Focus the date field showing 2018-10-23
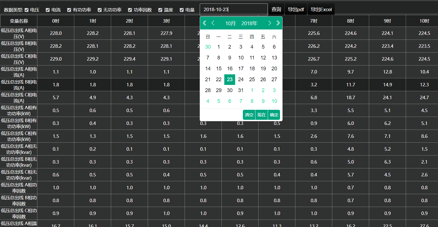 click(234, 9)
